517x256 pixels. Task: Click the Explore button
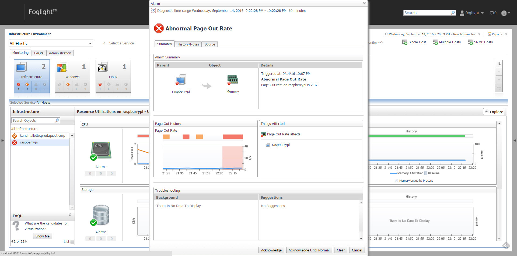point(494,112)
